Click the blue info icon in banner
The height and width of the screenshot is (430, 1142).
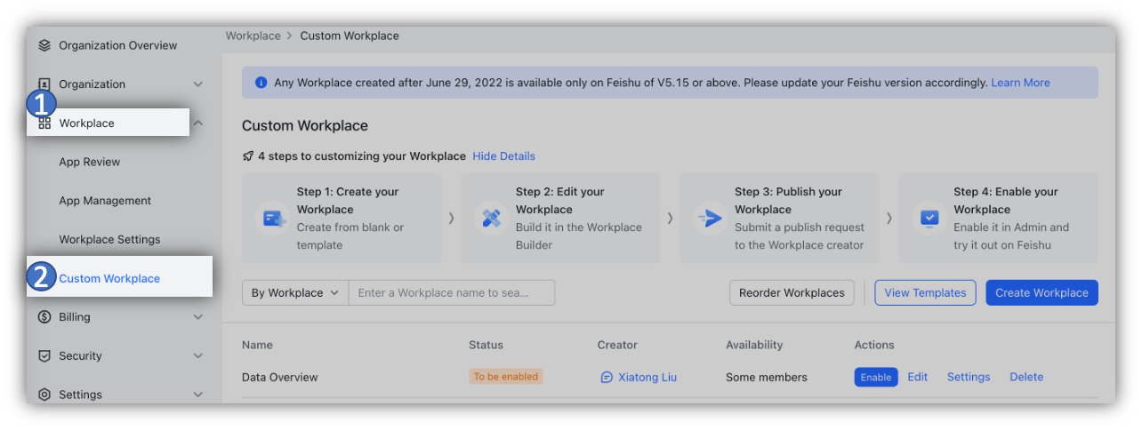tap(261, 83)
